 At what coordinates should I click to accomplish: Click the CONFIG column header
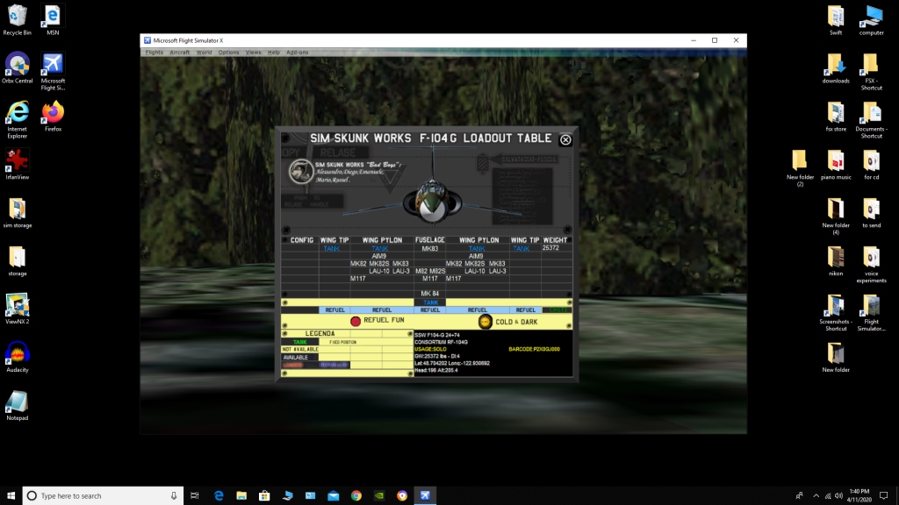[x=302, y=240]
